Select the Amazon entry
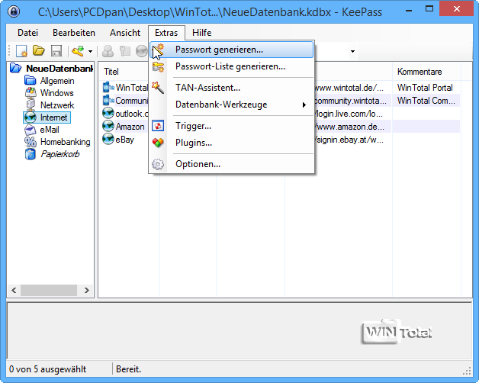 point(130,127)
